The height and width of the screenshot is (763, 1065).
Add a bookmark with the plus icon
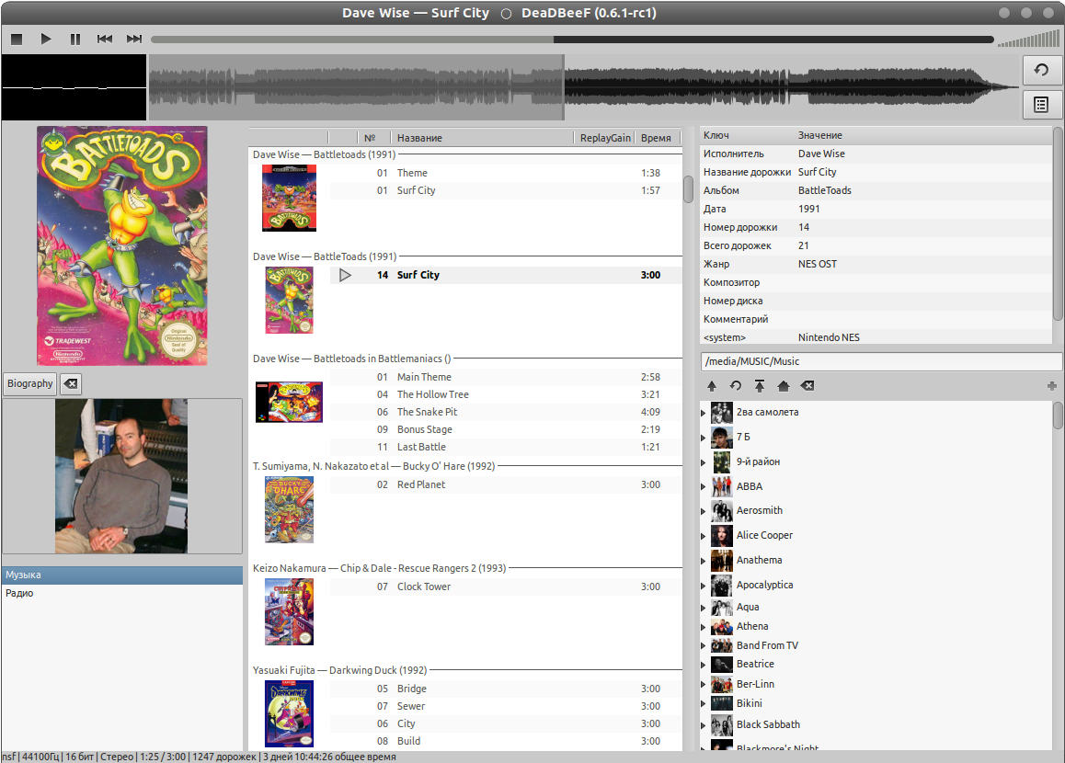pos(1050,386)
